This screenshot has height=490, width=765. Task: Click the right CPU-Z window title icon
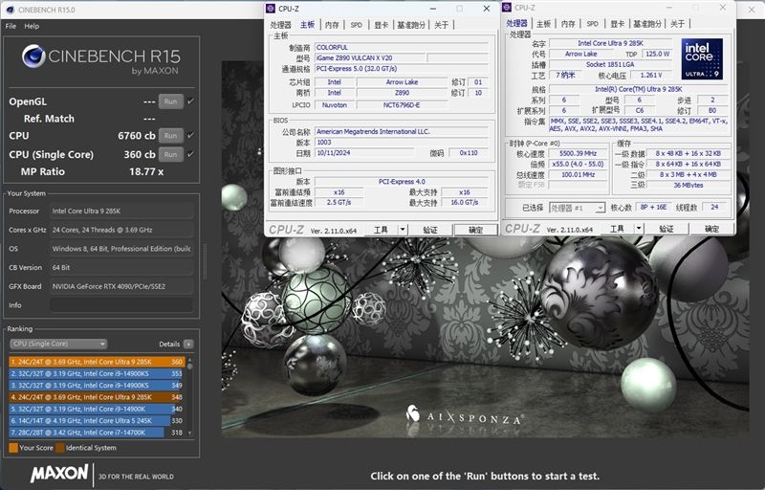point(510,9)
